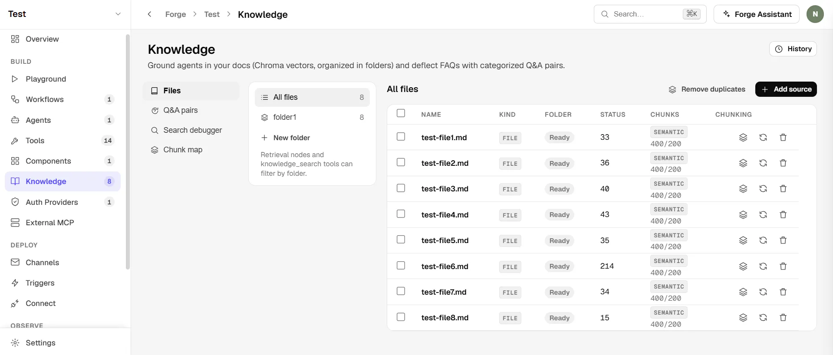Click the trash icon for test-file6.md

(x=783, y=266)
